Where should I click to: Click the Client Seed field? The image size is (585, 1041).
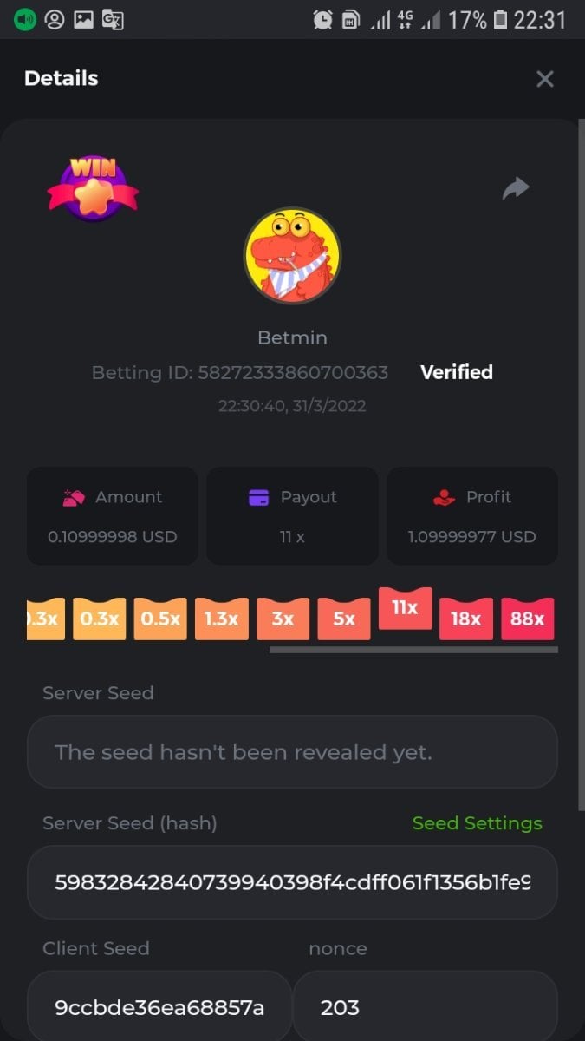coord(159,1006)
